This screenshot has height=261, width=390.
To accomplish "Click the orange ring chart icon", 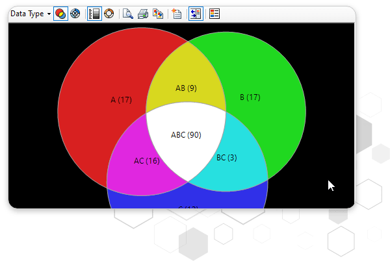I will coord(109,14).
